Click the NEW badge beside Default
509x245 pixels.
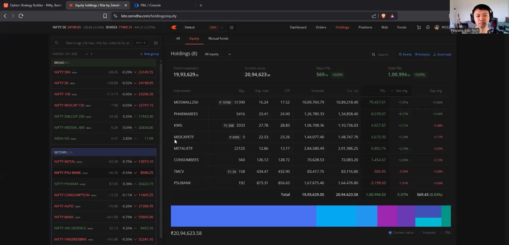pos(213,27)
